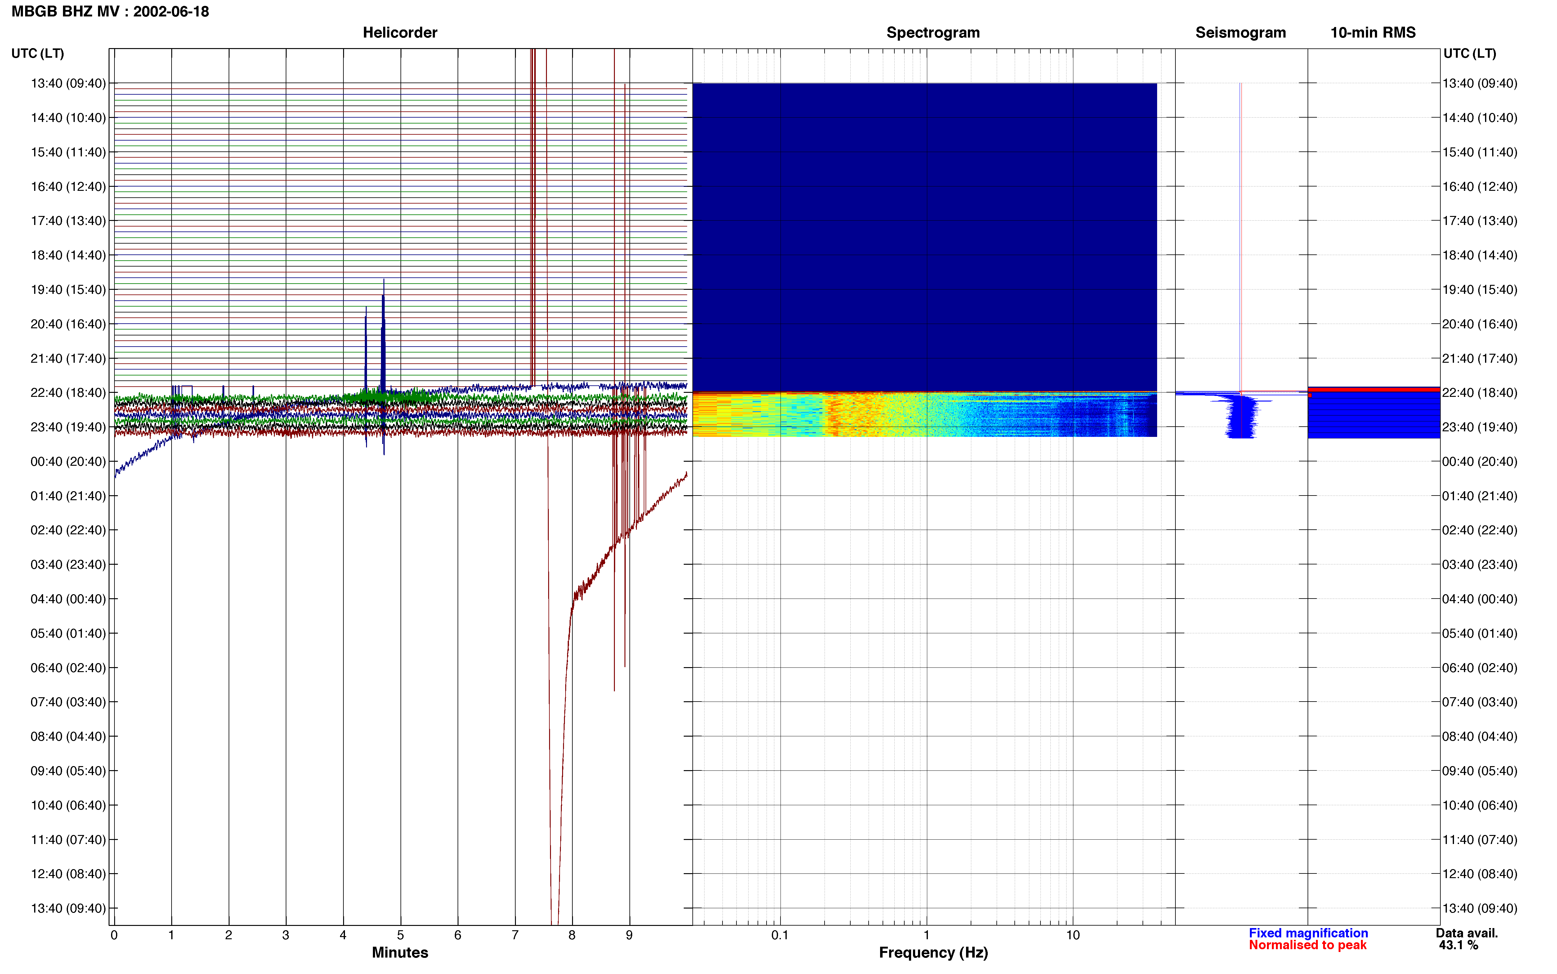1557x974 pixels.
Task: Click the left '11:40 (07:40)' time label
Action: click(68, 840)
